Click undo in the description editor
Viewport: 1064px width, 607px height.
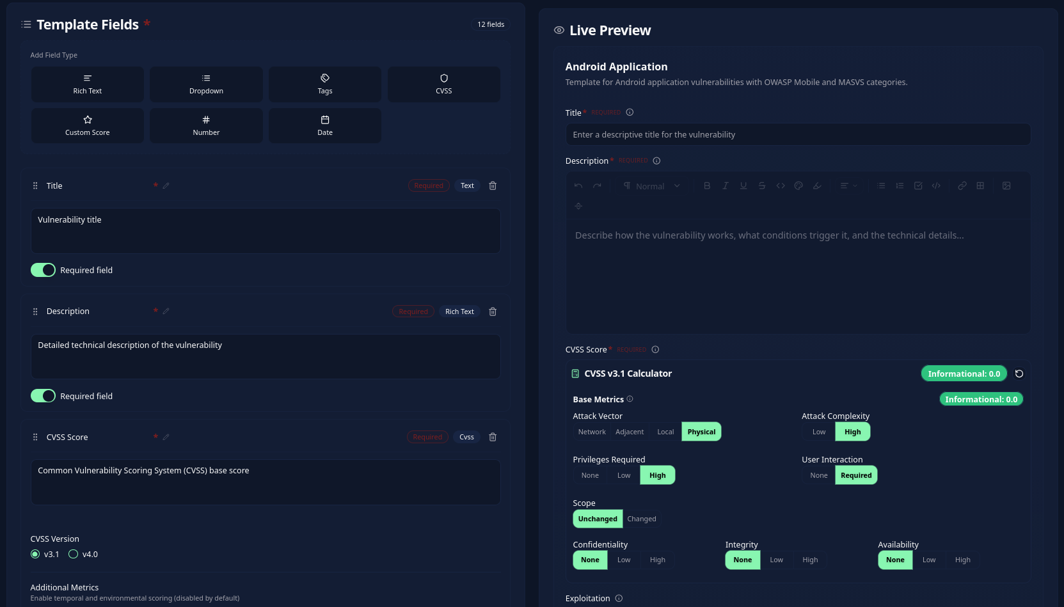tap(578, 185)
